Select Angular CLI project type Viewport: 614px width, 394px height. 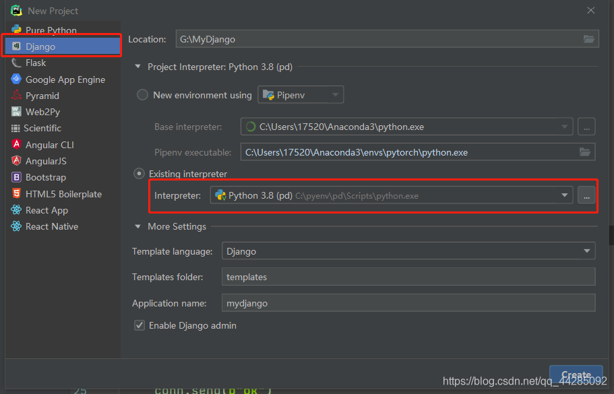point(63,145)
